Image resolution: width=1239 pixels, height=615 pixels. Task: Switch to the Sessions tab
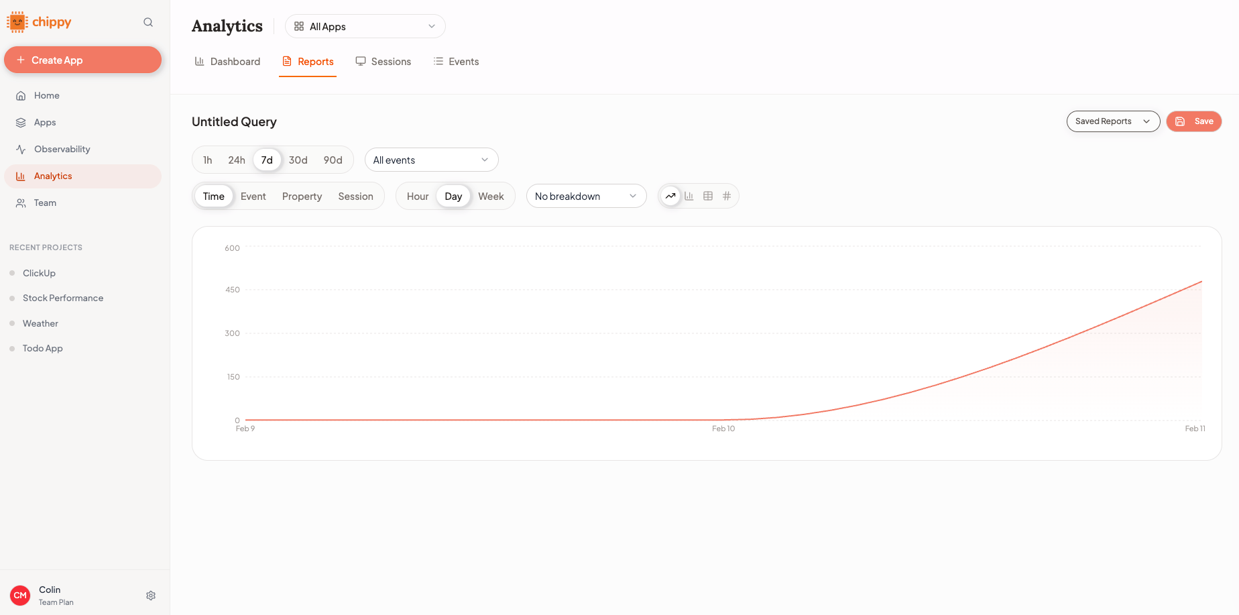(383, 62)
